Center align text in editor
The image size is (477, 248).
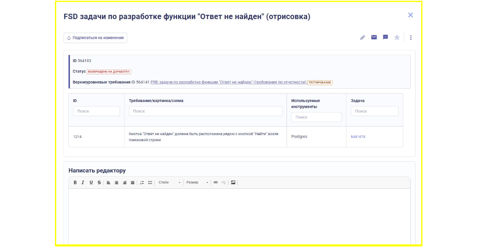[x=116, y=182]
